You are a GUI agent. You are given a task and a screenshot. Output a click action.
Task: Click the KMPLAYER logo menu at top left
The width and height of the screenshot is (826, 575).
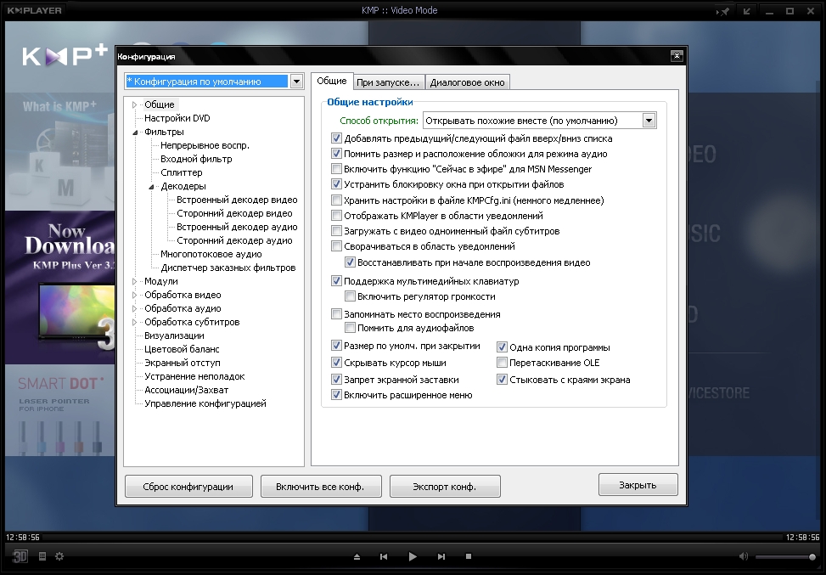[34, 10]
